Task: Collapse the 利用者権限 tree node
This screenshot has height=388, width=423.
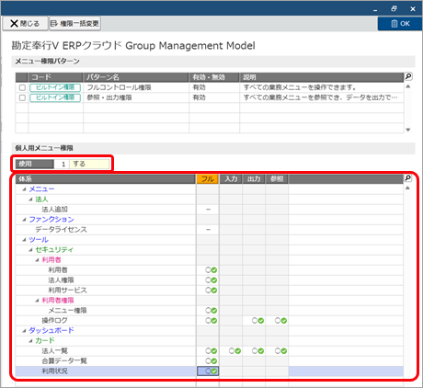Action: click(x=37, y=301)
